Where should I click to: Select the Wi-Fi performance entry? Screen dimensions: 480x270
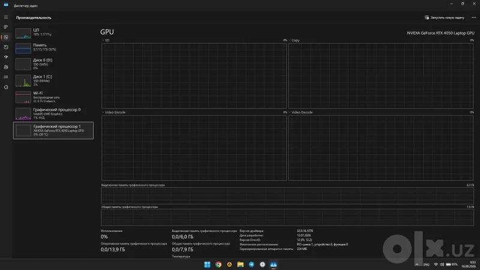[53, 97]
